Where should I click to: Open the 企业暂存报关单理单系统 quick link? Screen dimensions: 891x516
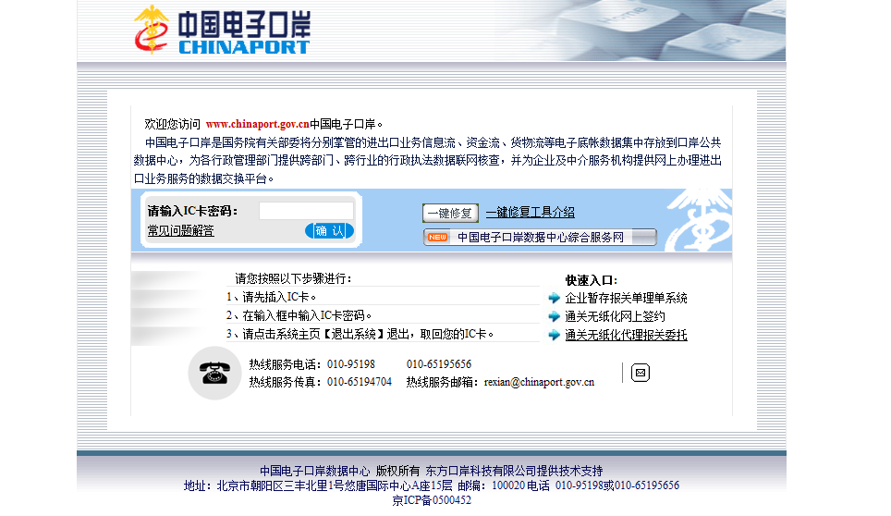[x=626, y=298]
